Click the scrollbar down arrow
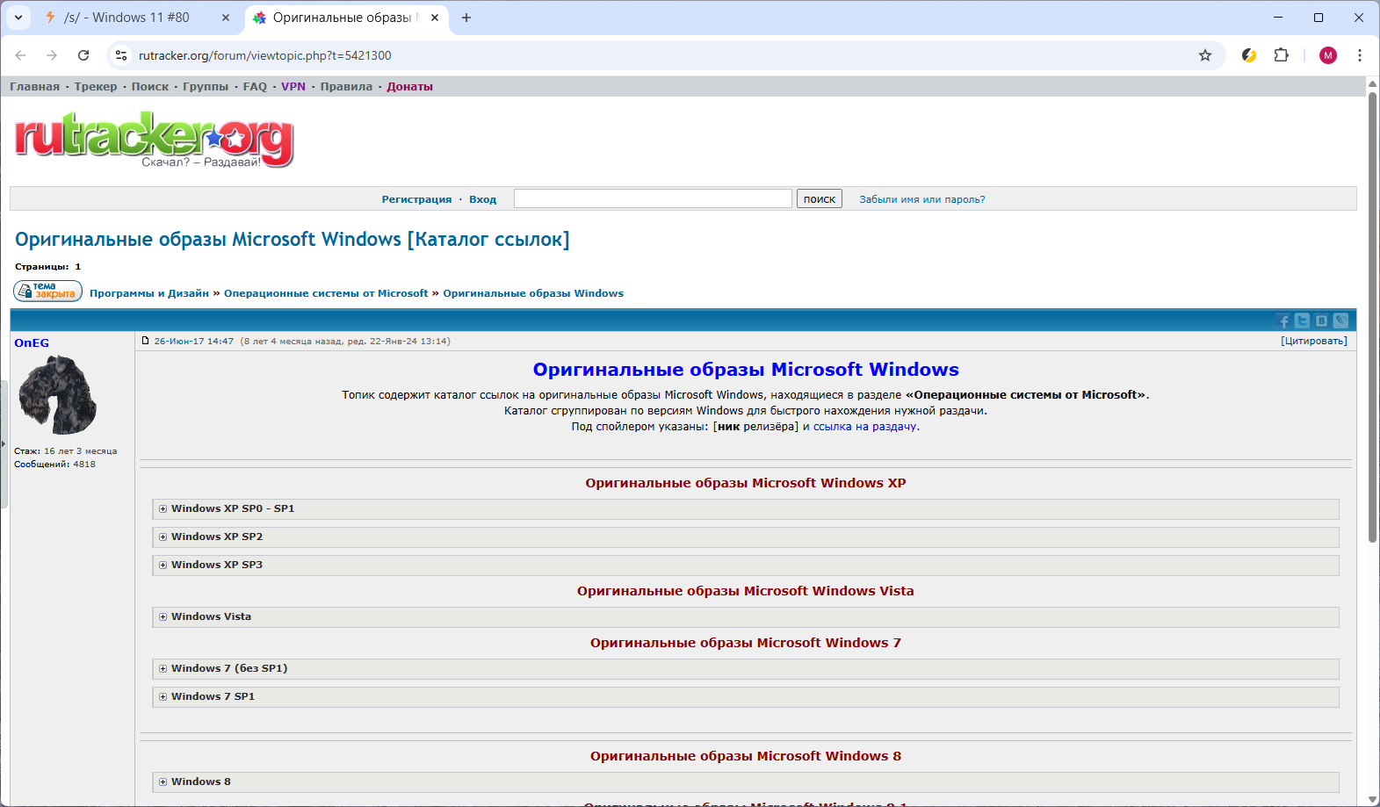 coord(1373,800)
